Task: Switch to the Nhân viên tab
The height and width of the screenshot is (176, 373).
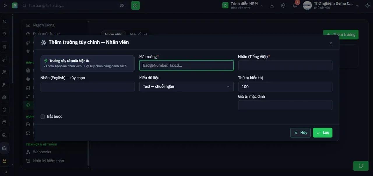Action: [114, 34]
